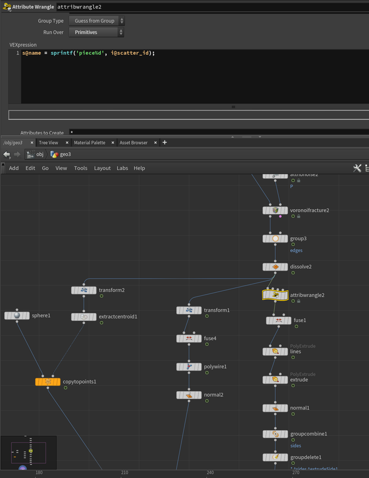Click the node name field attribwrangle2
This screenshot has height=478, width=369.
pos(213,7)
